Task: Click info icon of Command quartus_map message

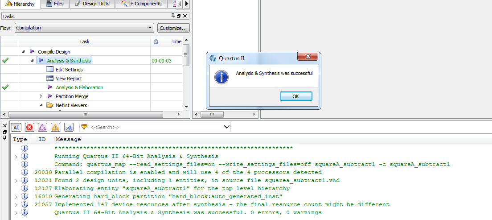Action: [x=25, y=164]
